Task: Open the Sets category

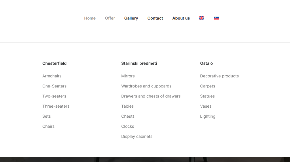Action: pos(46,116)
